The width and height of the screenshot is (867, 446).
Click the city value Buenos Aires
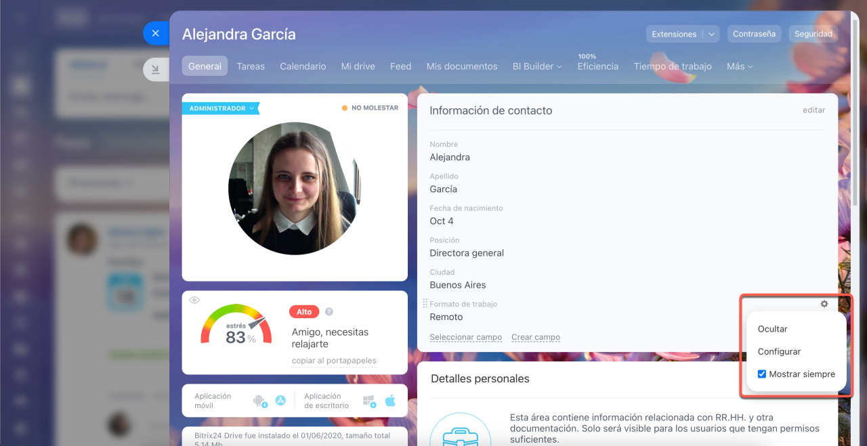click(458, 285)
